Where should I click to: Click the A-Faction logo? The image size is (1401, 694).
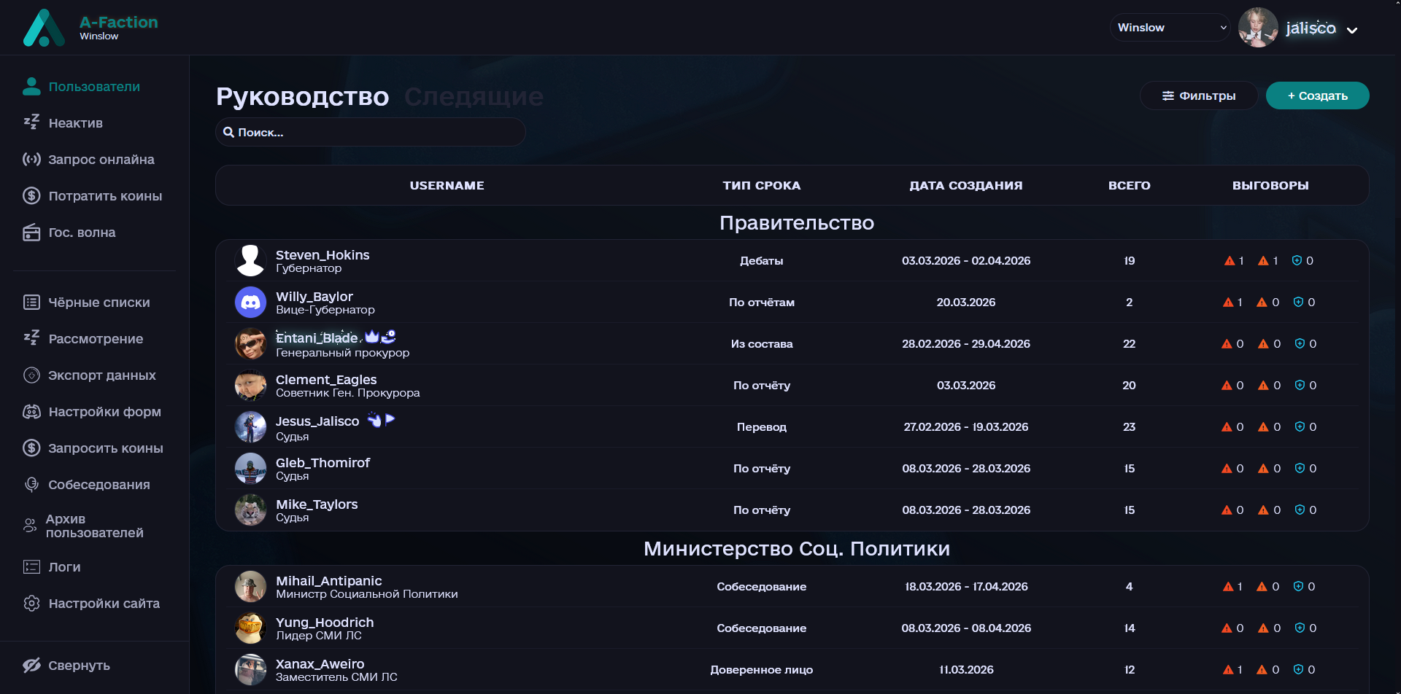44,28
